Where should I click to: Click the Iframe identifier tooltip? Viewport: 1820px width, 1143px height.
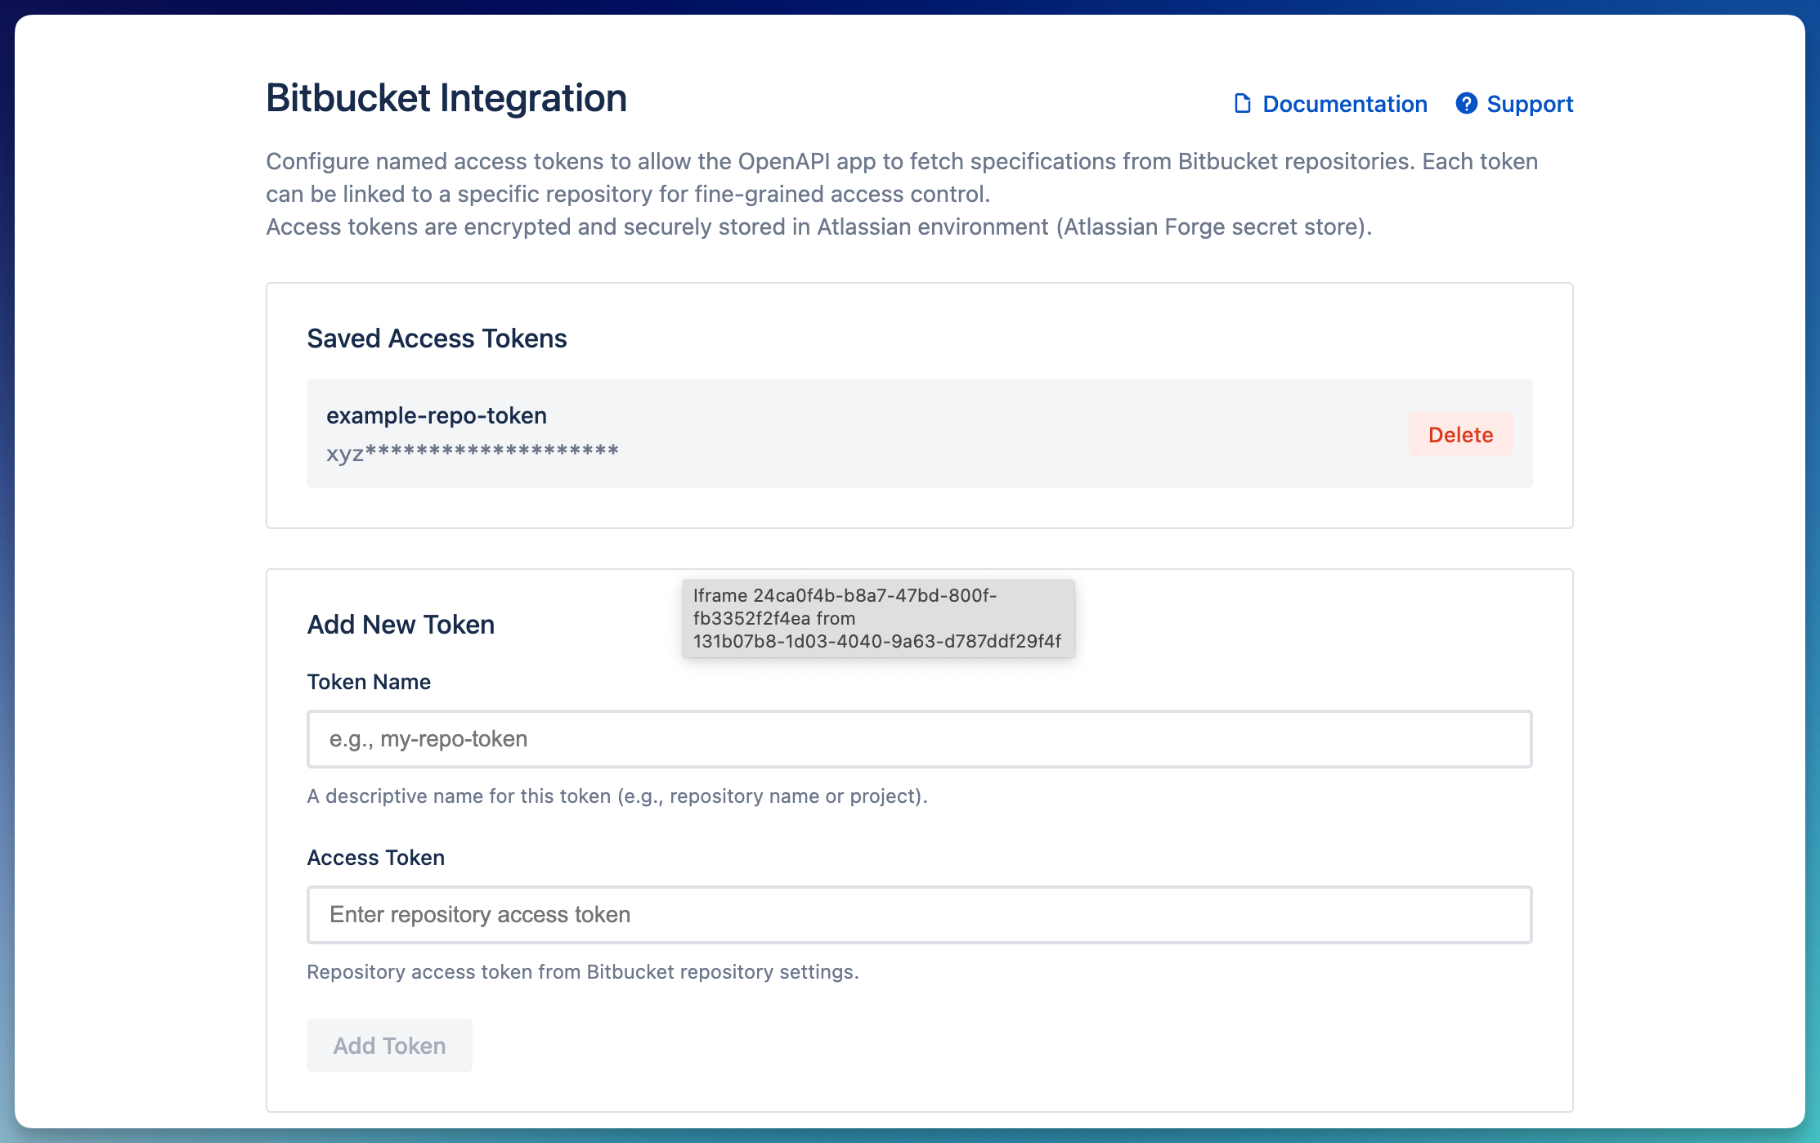pyautogui.click(x=878, y=619)
